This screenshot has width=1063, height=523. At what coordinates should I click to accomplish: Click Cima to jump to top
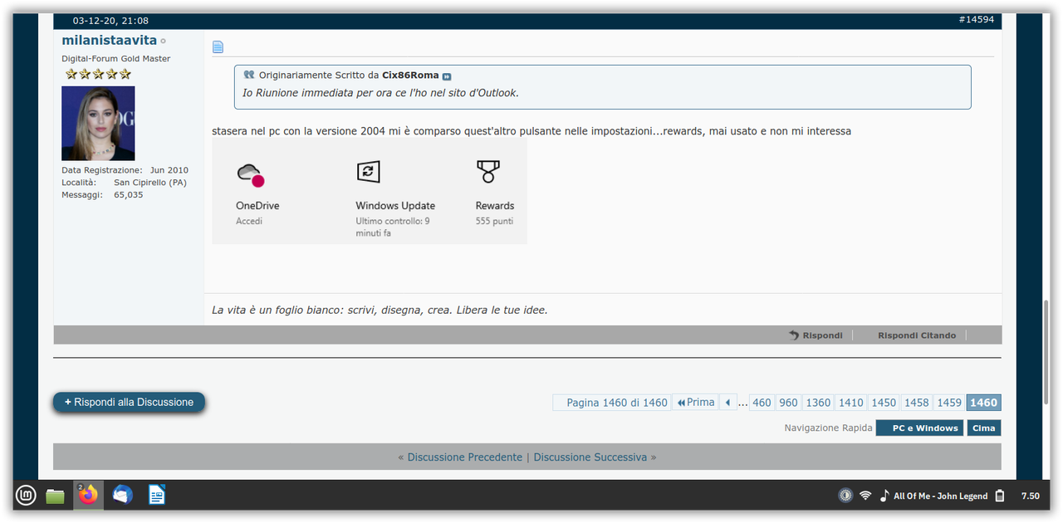[983, 428]
